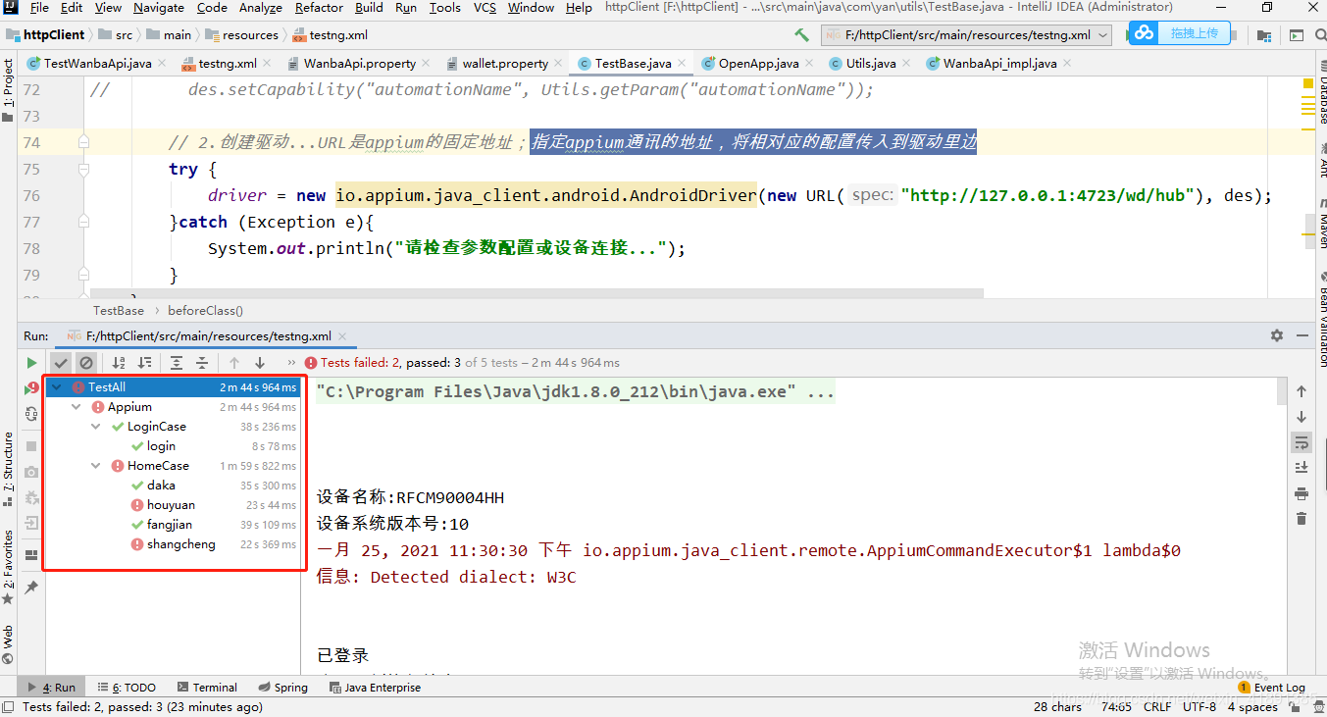This screenshot has width=1327, height=717.
Task: Open the VCS menu
Action: click(x=485, y=8)
